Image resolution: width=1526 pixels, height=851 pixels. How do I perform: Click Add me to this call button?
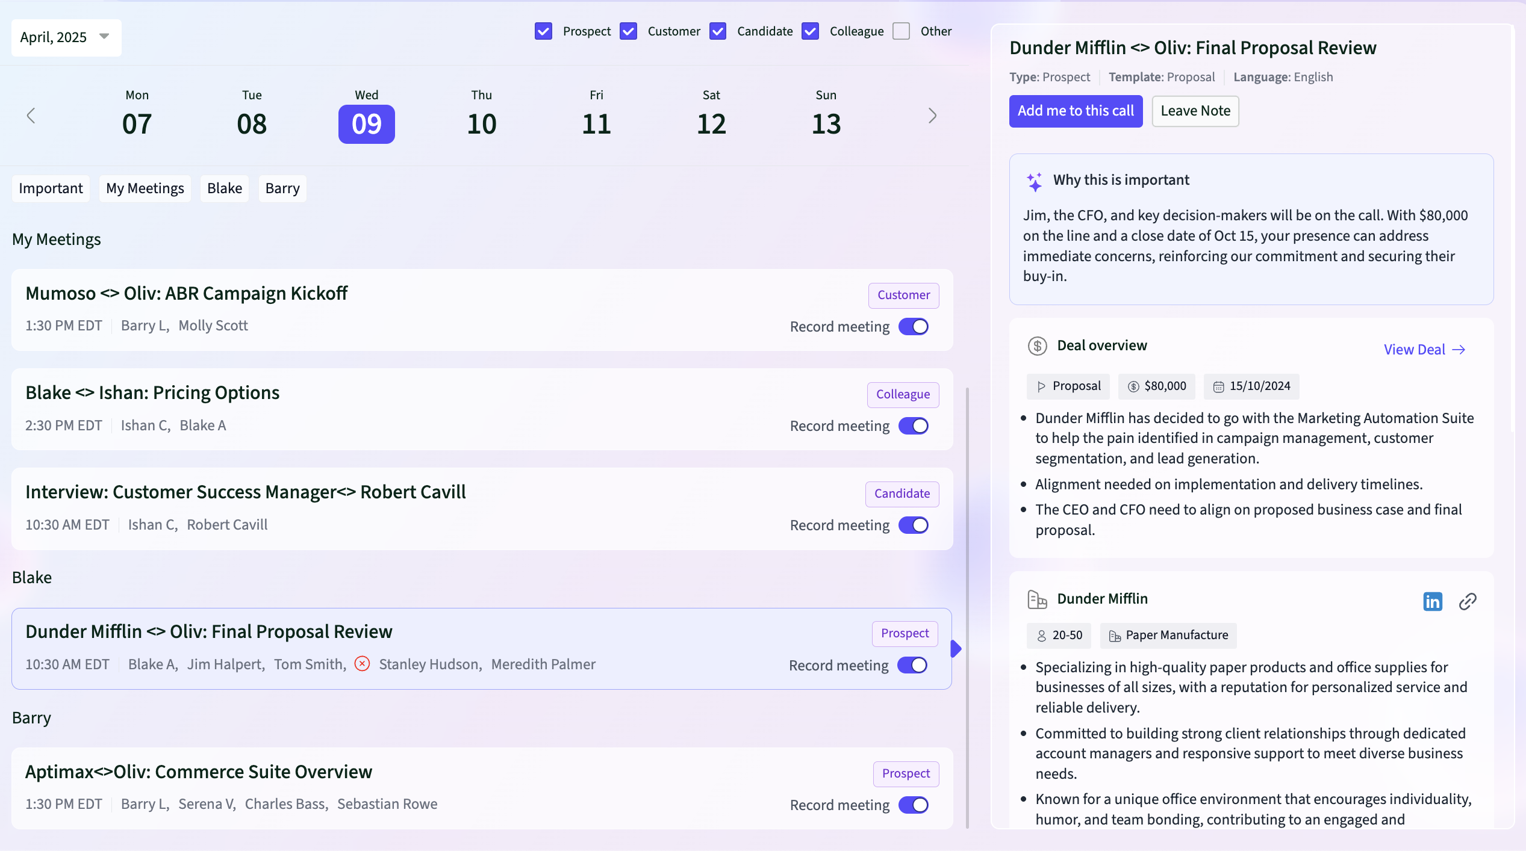(1076, 111)
